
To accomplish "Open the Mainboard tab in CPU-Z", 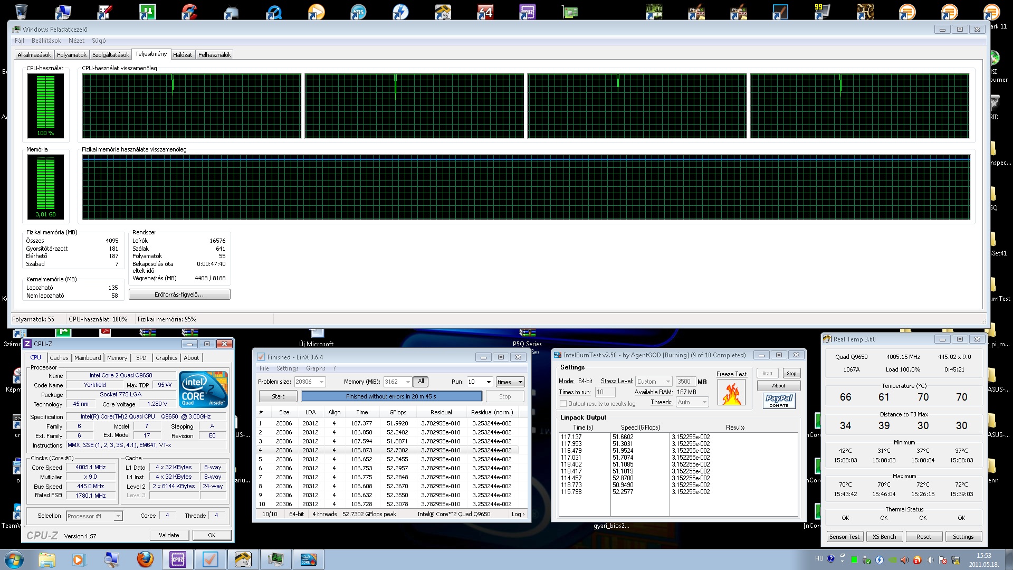I will click(x=88, y=358).
